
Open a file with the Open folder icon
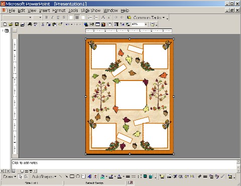(11, 24)
